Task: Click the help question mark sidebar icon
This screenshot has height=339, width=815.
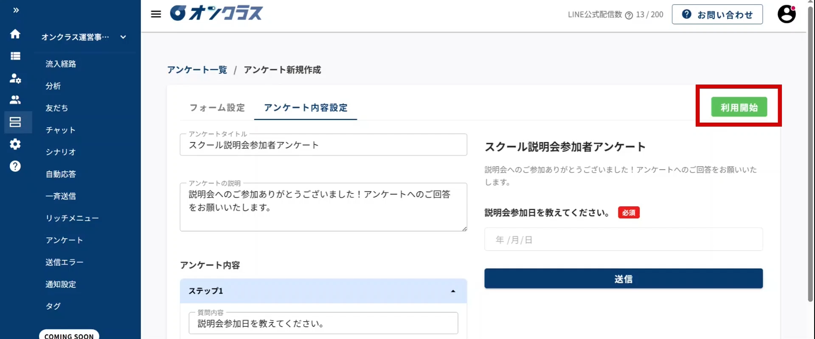Action: [x=15, y=166]
